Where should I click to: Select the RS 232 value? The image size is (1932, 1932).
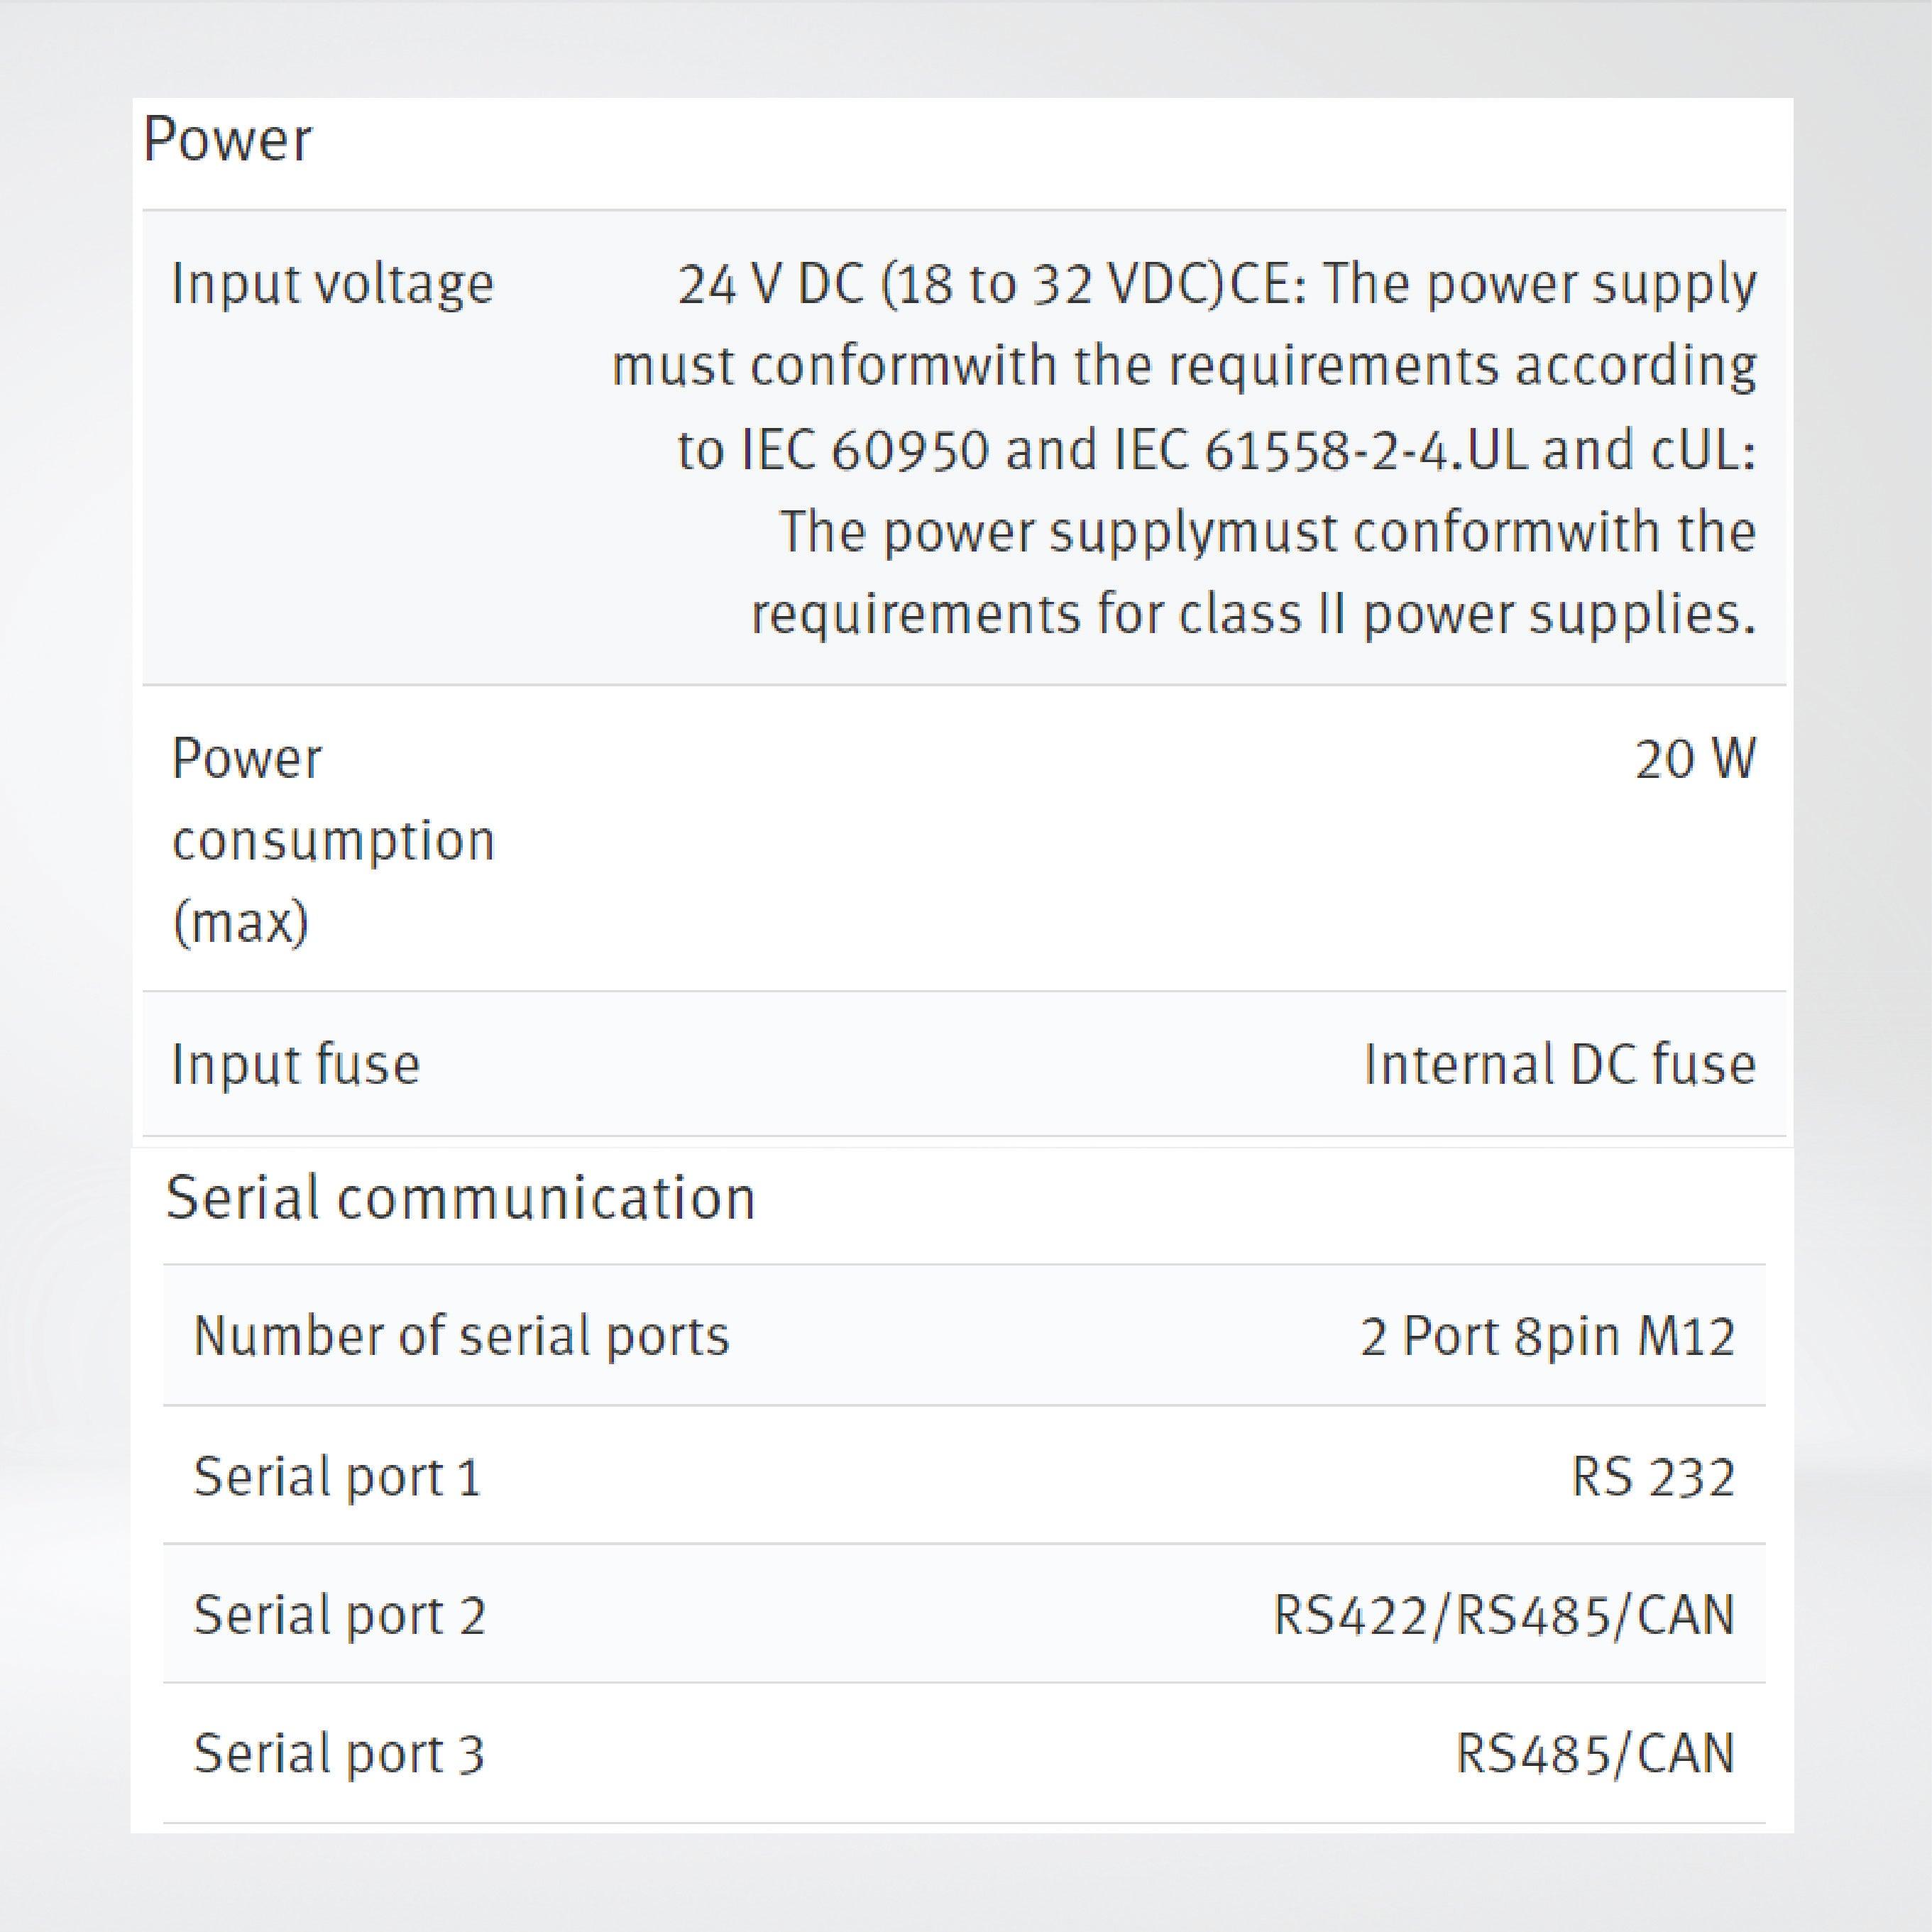point(1652,1476)
